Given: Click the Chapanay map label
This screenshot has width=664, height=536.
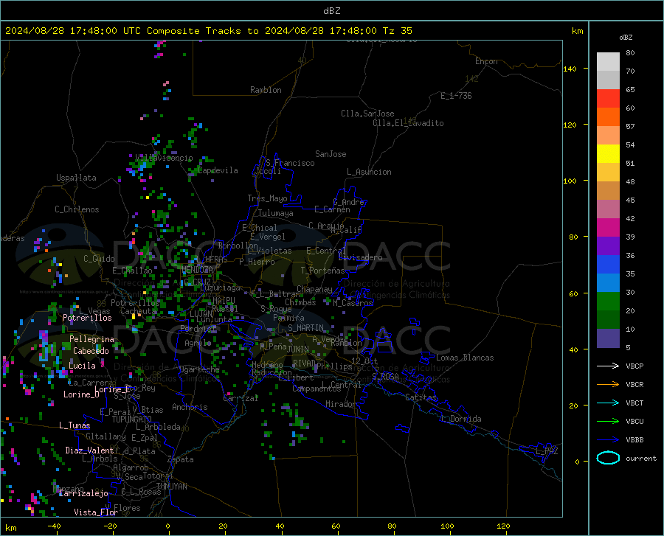Looking at the screenshot, I should pos(314,289).
